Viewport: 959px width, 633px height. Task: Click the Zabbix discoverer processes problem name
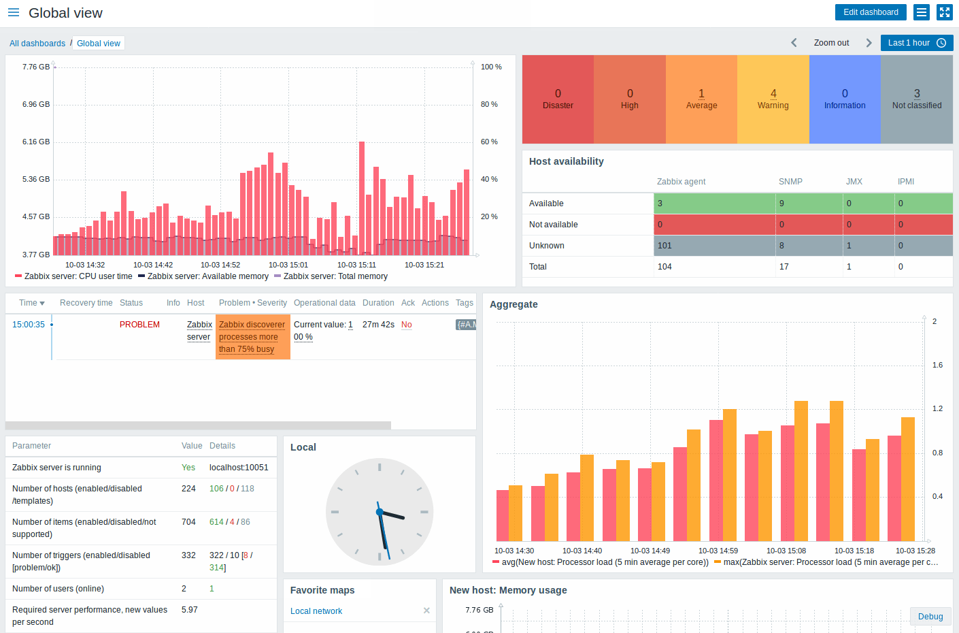252,336
